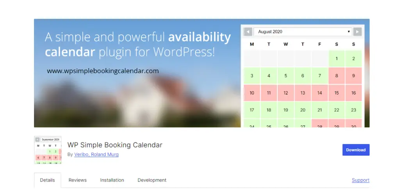Select the available day 19 cell
This screenshot has width=400, height=194.
[286, 110]
